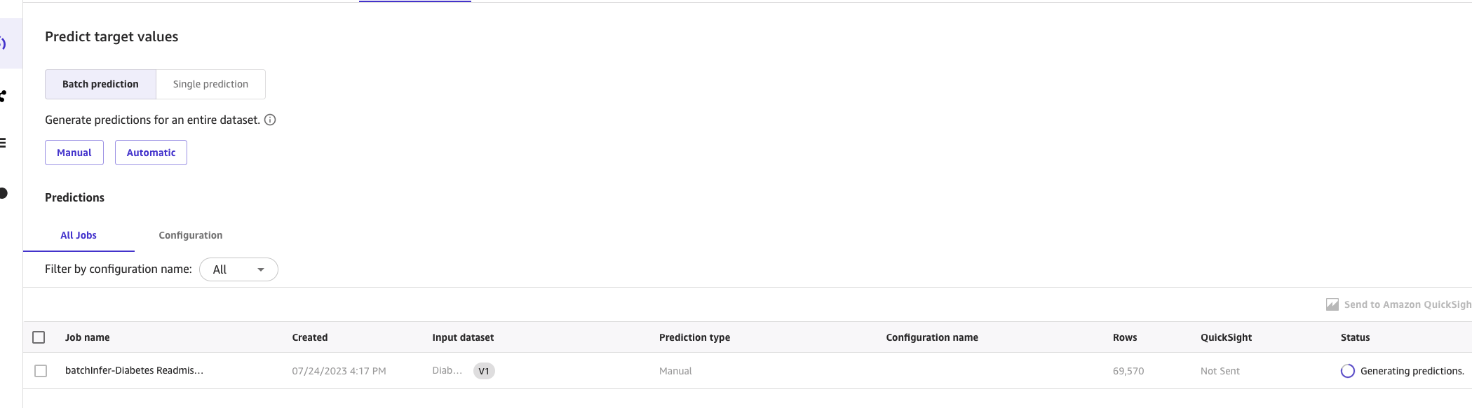Click the black dot icon in sidebar

tap(4, 193)
